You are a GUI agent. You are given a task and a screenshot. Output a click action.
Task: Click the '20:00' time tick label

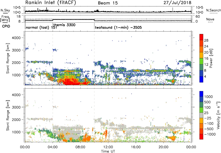coord(163,147)
